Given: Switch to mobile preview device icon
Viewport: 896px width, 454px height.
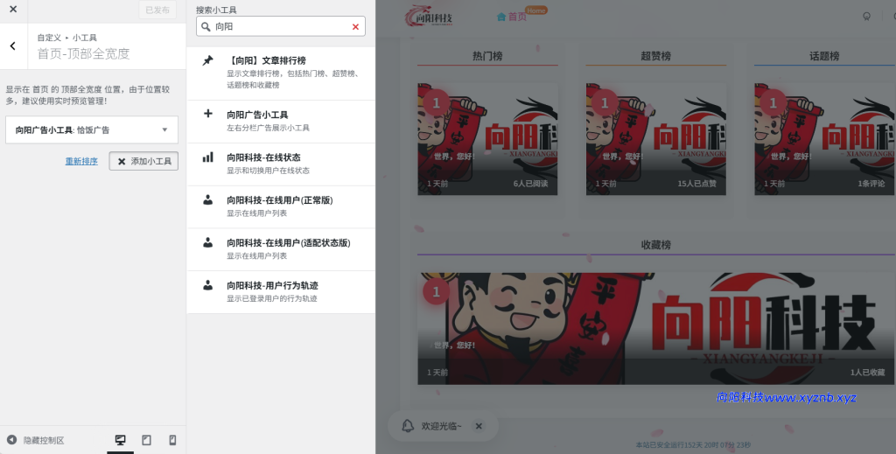Looking at the screenshot, I should [172, 440].
